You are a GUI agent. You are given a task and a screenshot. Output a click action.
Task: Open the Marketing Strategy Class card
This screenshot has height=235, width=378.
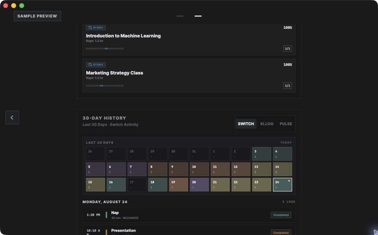pos(189,76)
